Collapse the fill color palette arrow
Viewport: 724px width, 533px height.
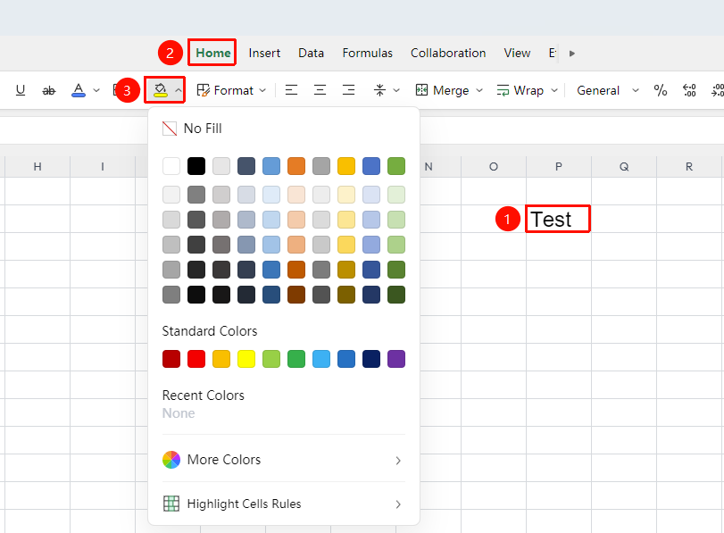(x=179, y=90)
